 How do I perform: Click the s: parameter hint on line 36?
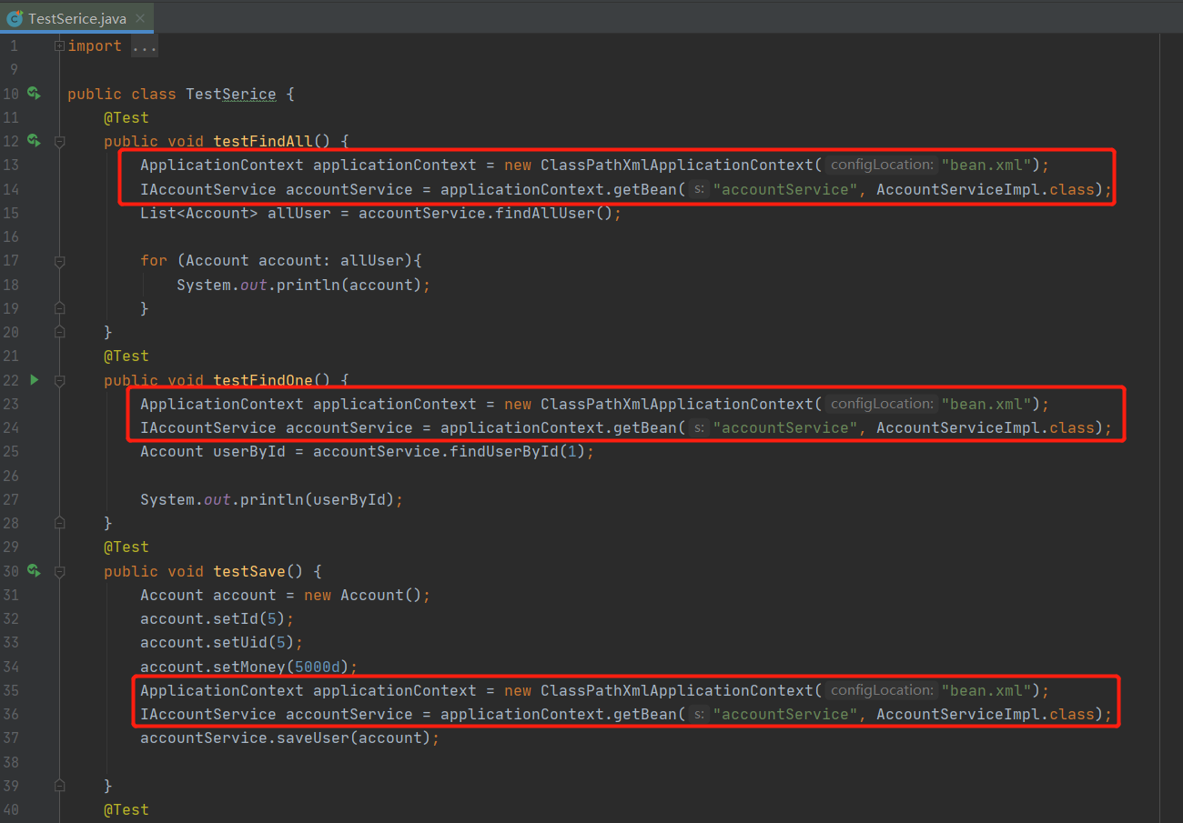pyautogui.click(x=698, y=714)
